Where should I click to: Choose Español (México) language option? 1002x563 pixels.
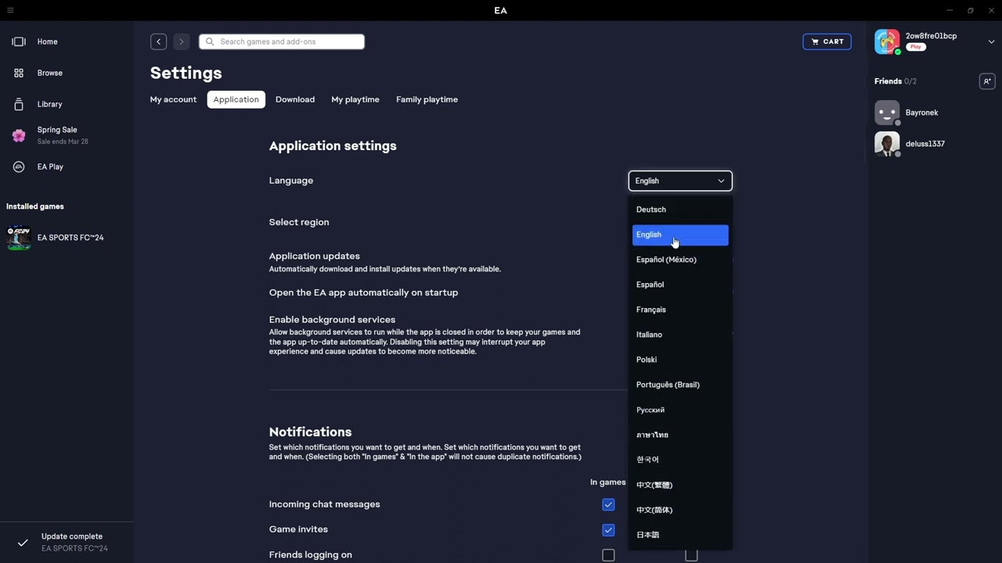click(x=680, y=260)
